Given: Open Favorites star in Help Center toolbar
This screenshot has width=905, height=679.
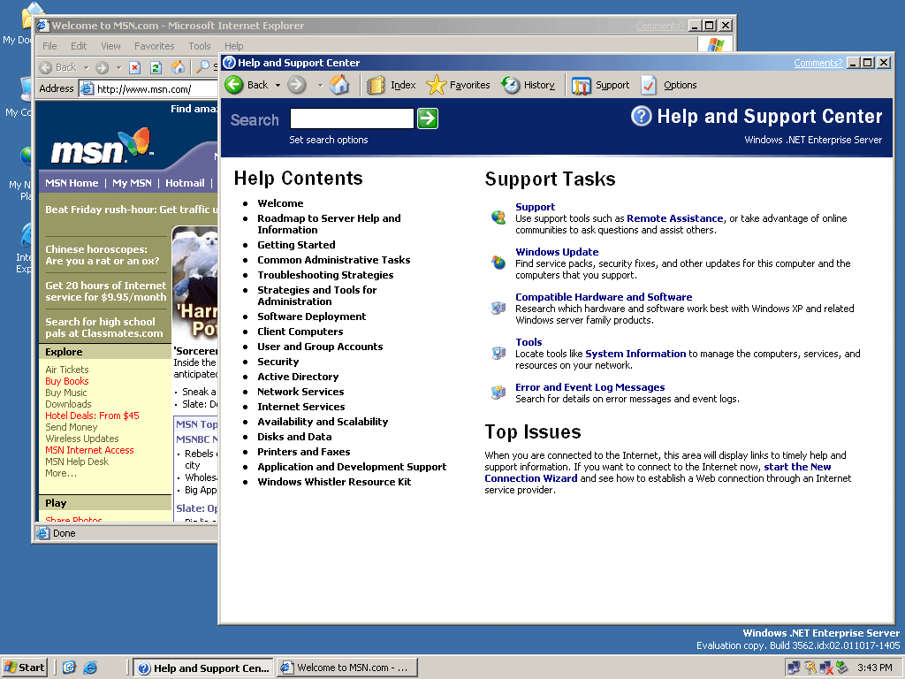Looking at the screenshot, I should point(436,85).
